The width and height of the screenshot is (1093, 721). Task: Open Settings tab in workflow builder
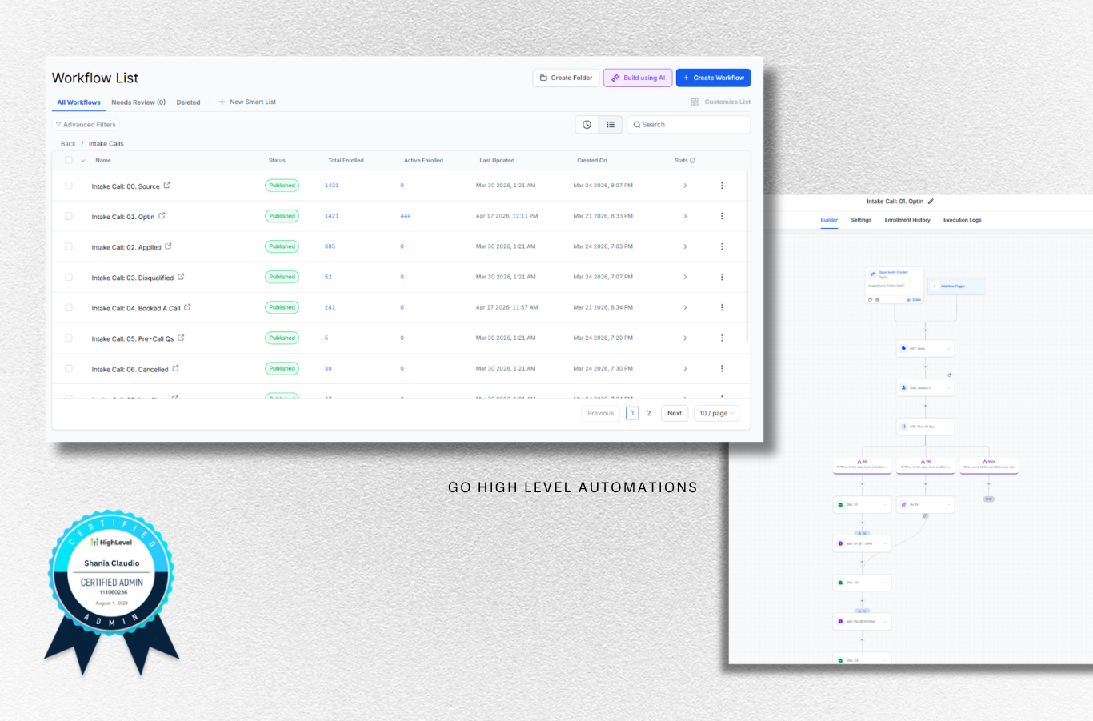click(861, 220)
